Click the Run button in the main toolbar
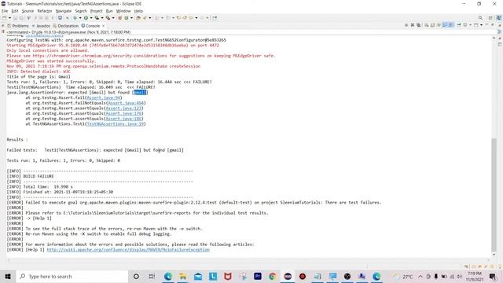Viewport: 503px width, 283px height. (x=86, y=18)
